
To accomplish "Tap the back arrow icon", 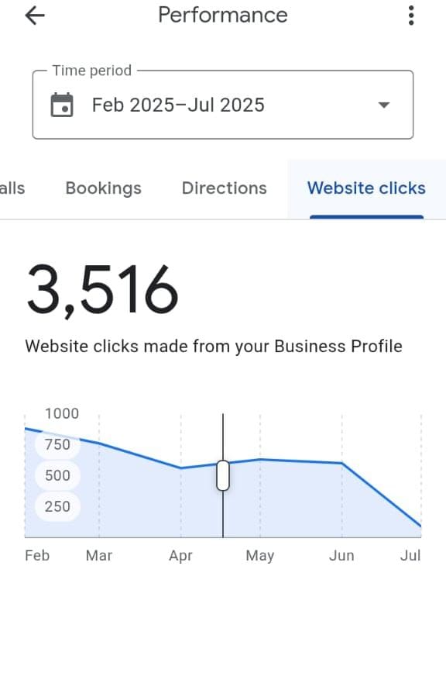I will click(x=35, y=16).
